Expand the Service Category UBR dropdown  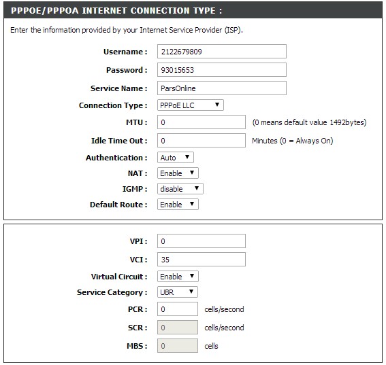pos(178,292)
